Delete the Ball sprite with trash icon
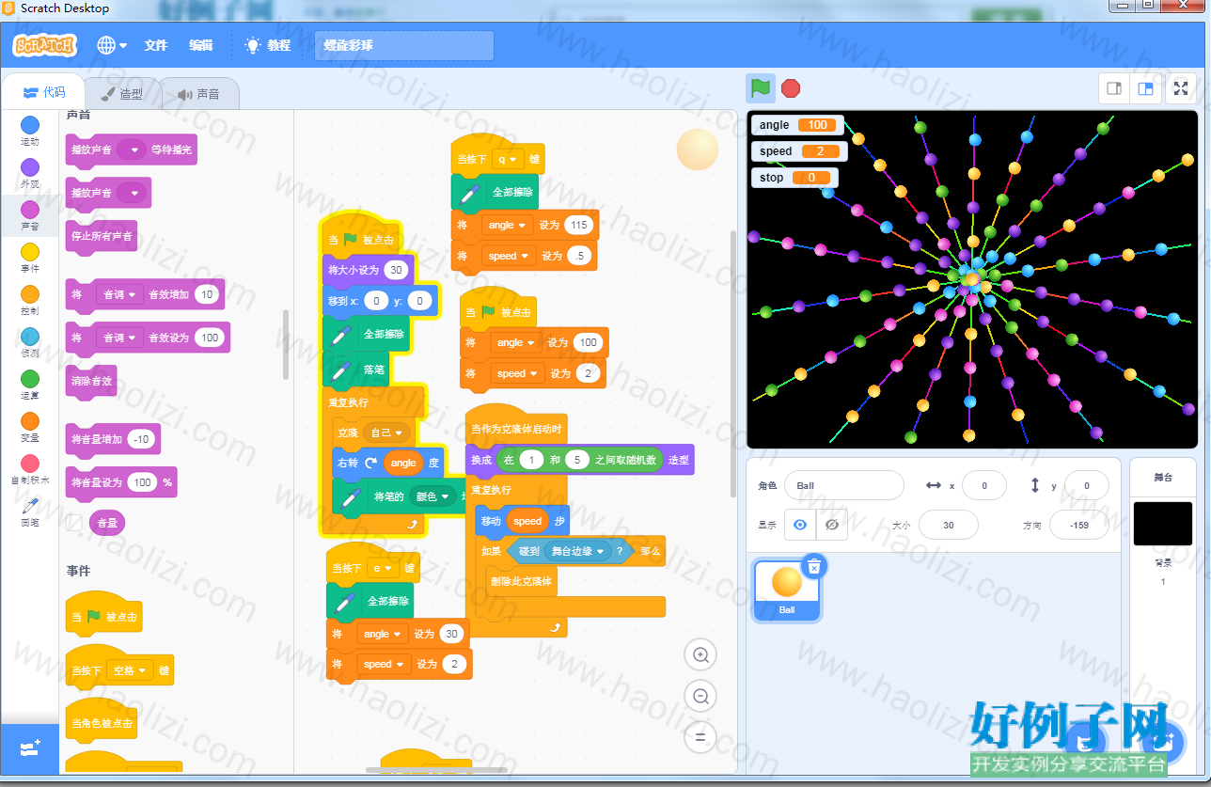This screenshot has height=787, width=1211. pos(814,565)
